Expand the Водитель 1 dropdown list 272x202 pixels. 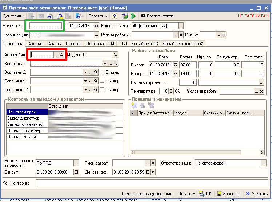coord(105,63)
